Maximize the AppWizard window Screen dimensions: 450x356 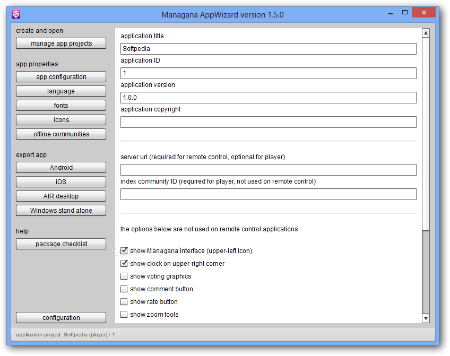coord(405,12)
